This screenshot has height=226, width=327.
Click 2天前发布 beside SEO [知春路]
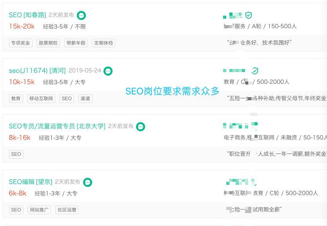click(x=61, y=15)
